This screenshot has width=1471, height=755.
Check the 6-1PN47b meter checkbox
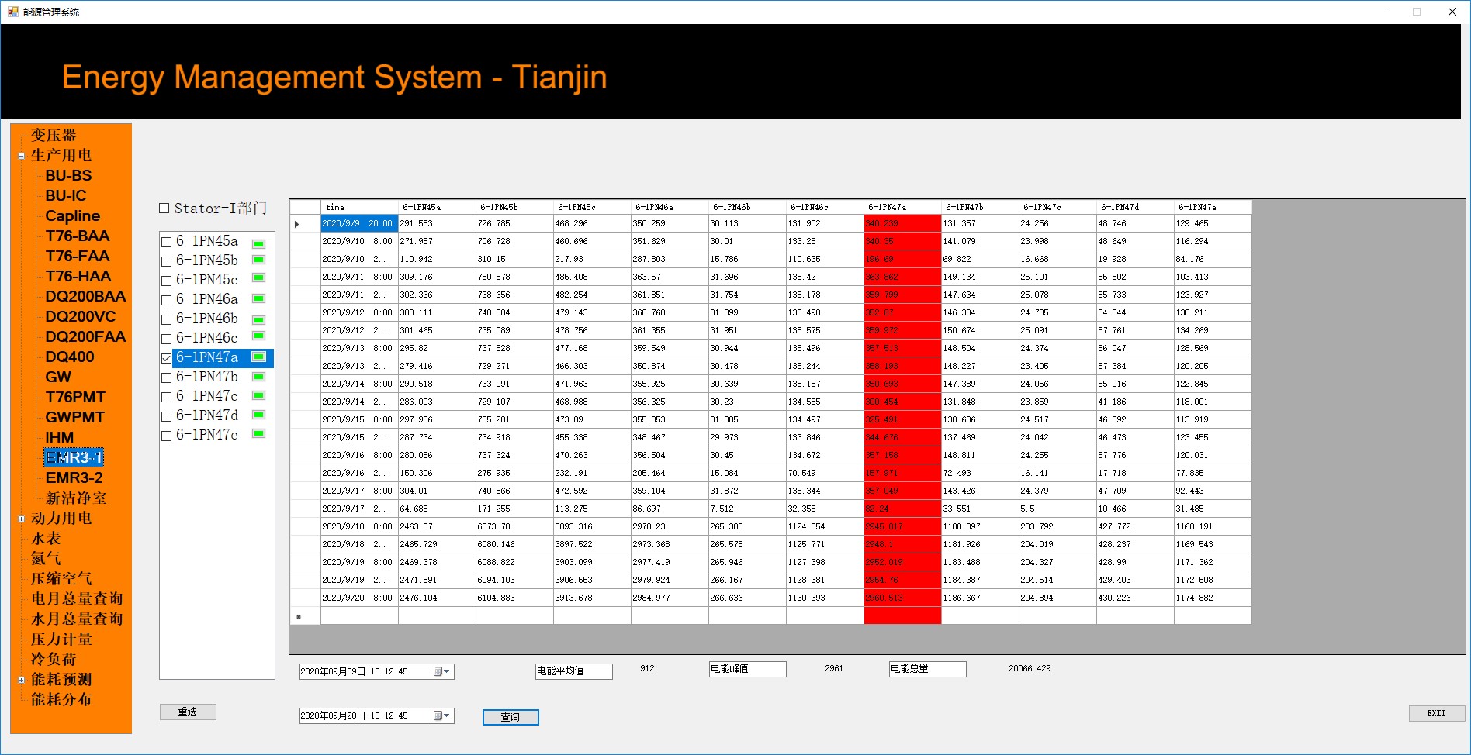click(x=166, y=377)
